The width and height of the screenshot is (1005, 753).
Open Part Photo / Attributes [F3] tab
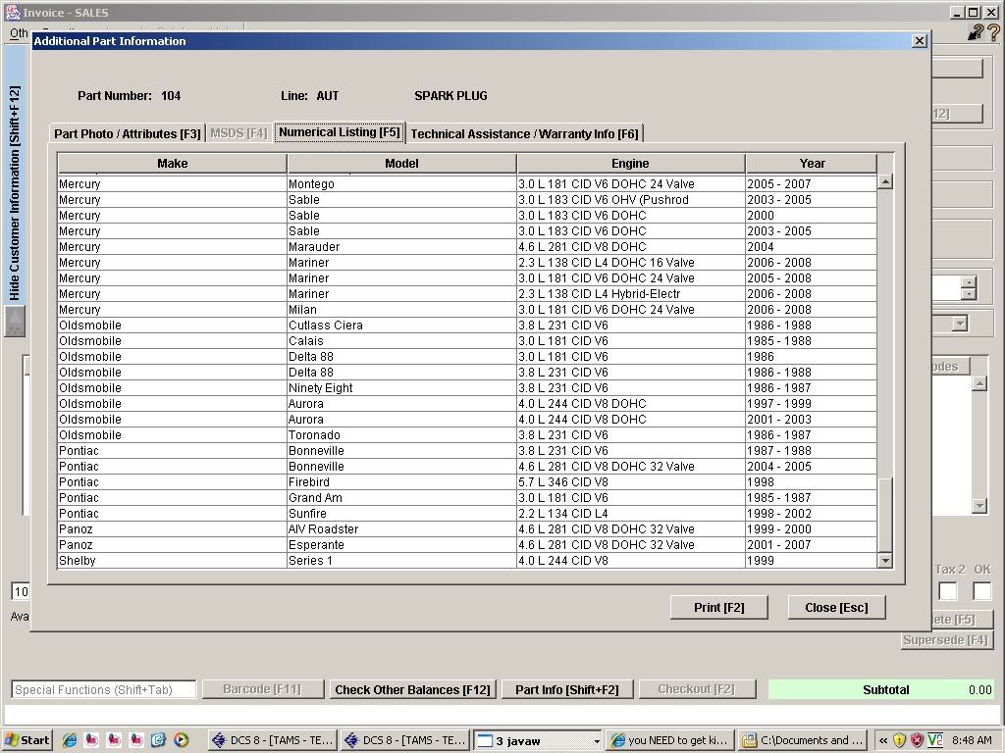[x=127, y=133]
